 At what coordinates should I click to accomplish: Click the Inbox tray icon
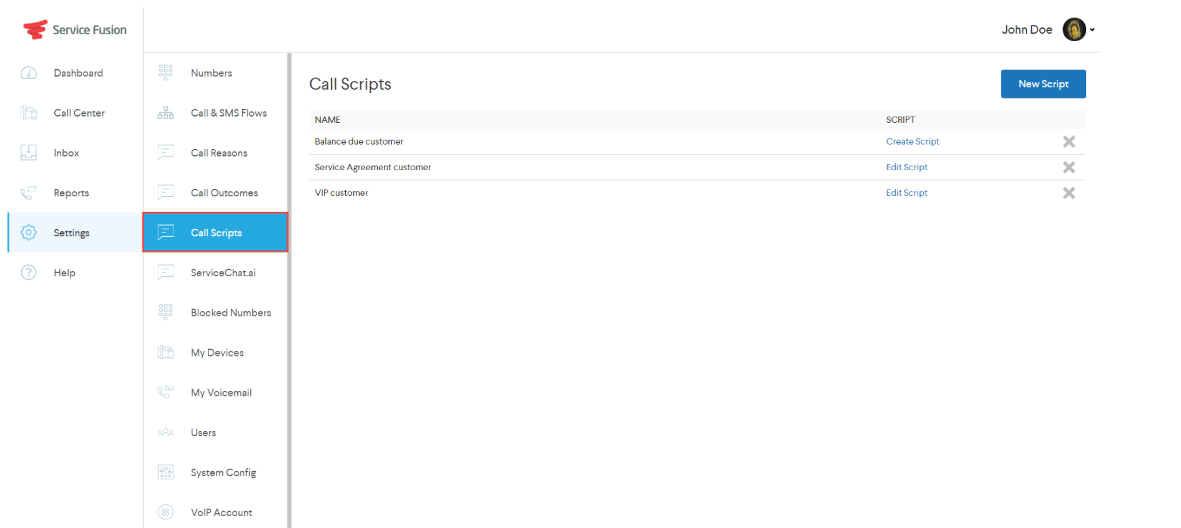29,153
